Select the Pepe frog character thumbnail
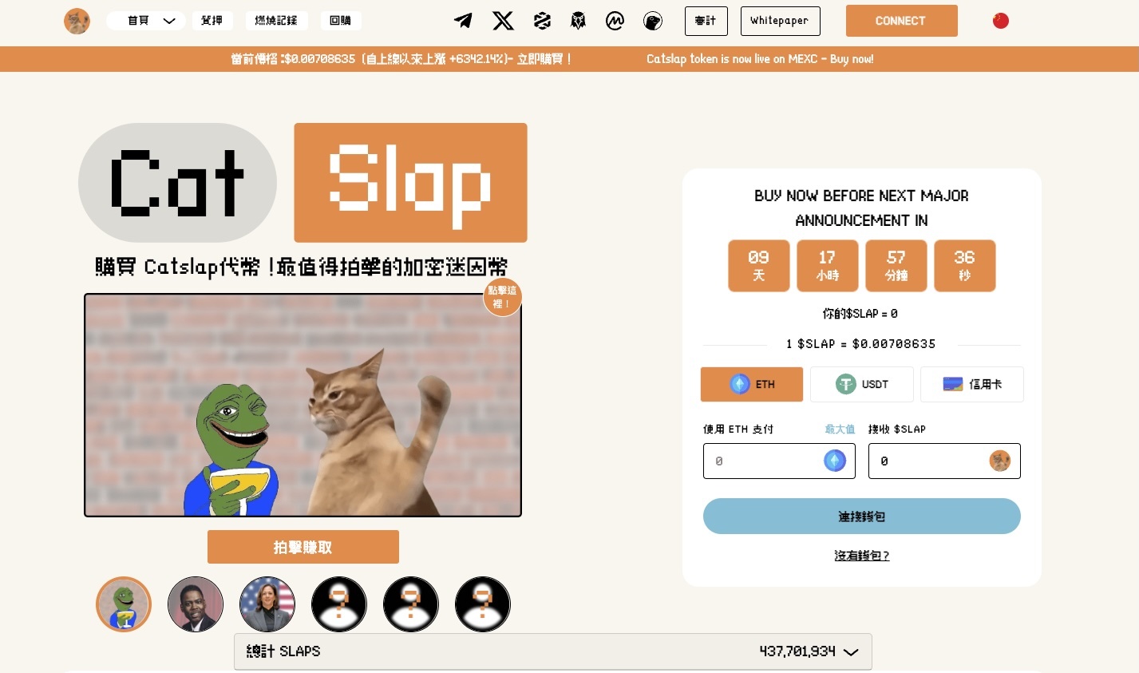 (124, 604)
